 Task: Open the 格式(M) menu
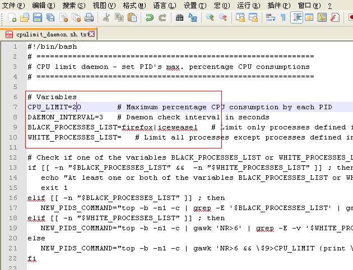(134, 6)
